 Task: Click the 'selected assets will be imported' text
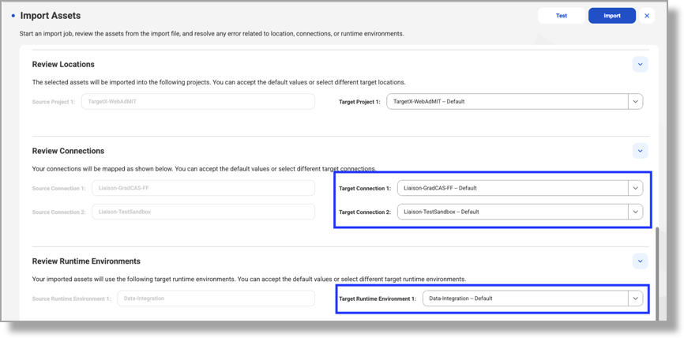point(219,82)
